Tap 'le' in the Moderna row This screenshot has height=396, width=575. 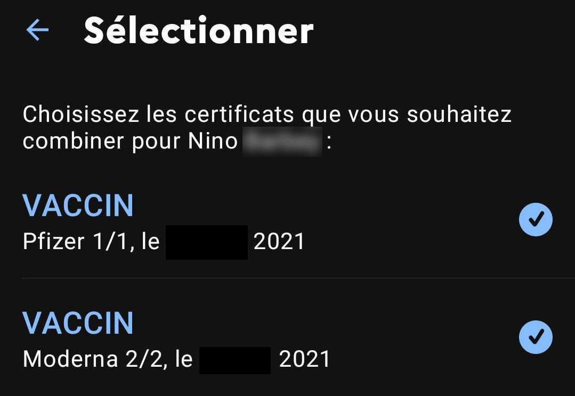coord(184,359)
